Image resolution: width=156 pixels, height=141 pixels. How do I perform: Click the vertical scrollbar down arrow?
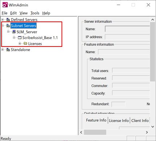point(153,127)
